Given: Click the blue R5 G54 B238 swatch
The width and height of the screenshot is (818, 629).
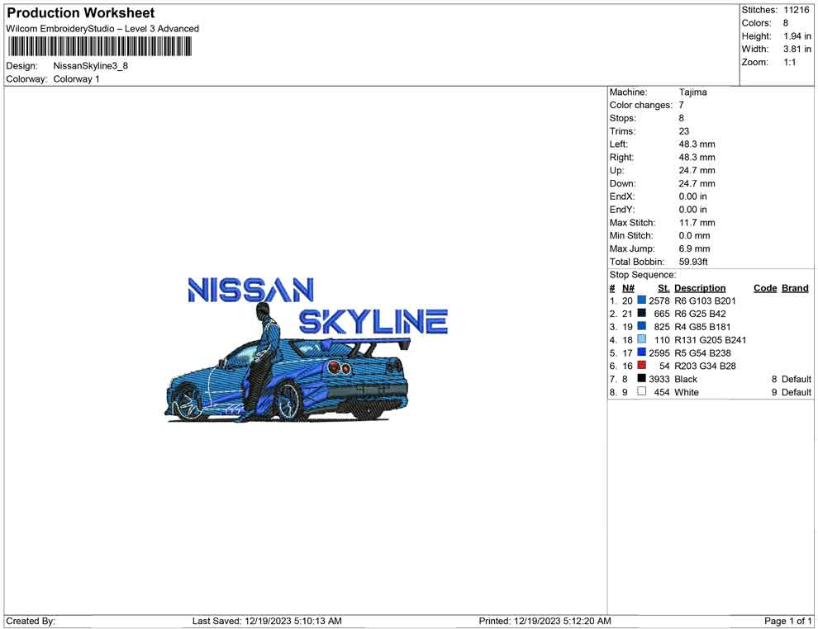Looking at the screenshot, I should pos(642,352).
